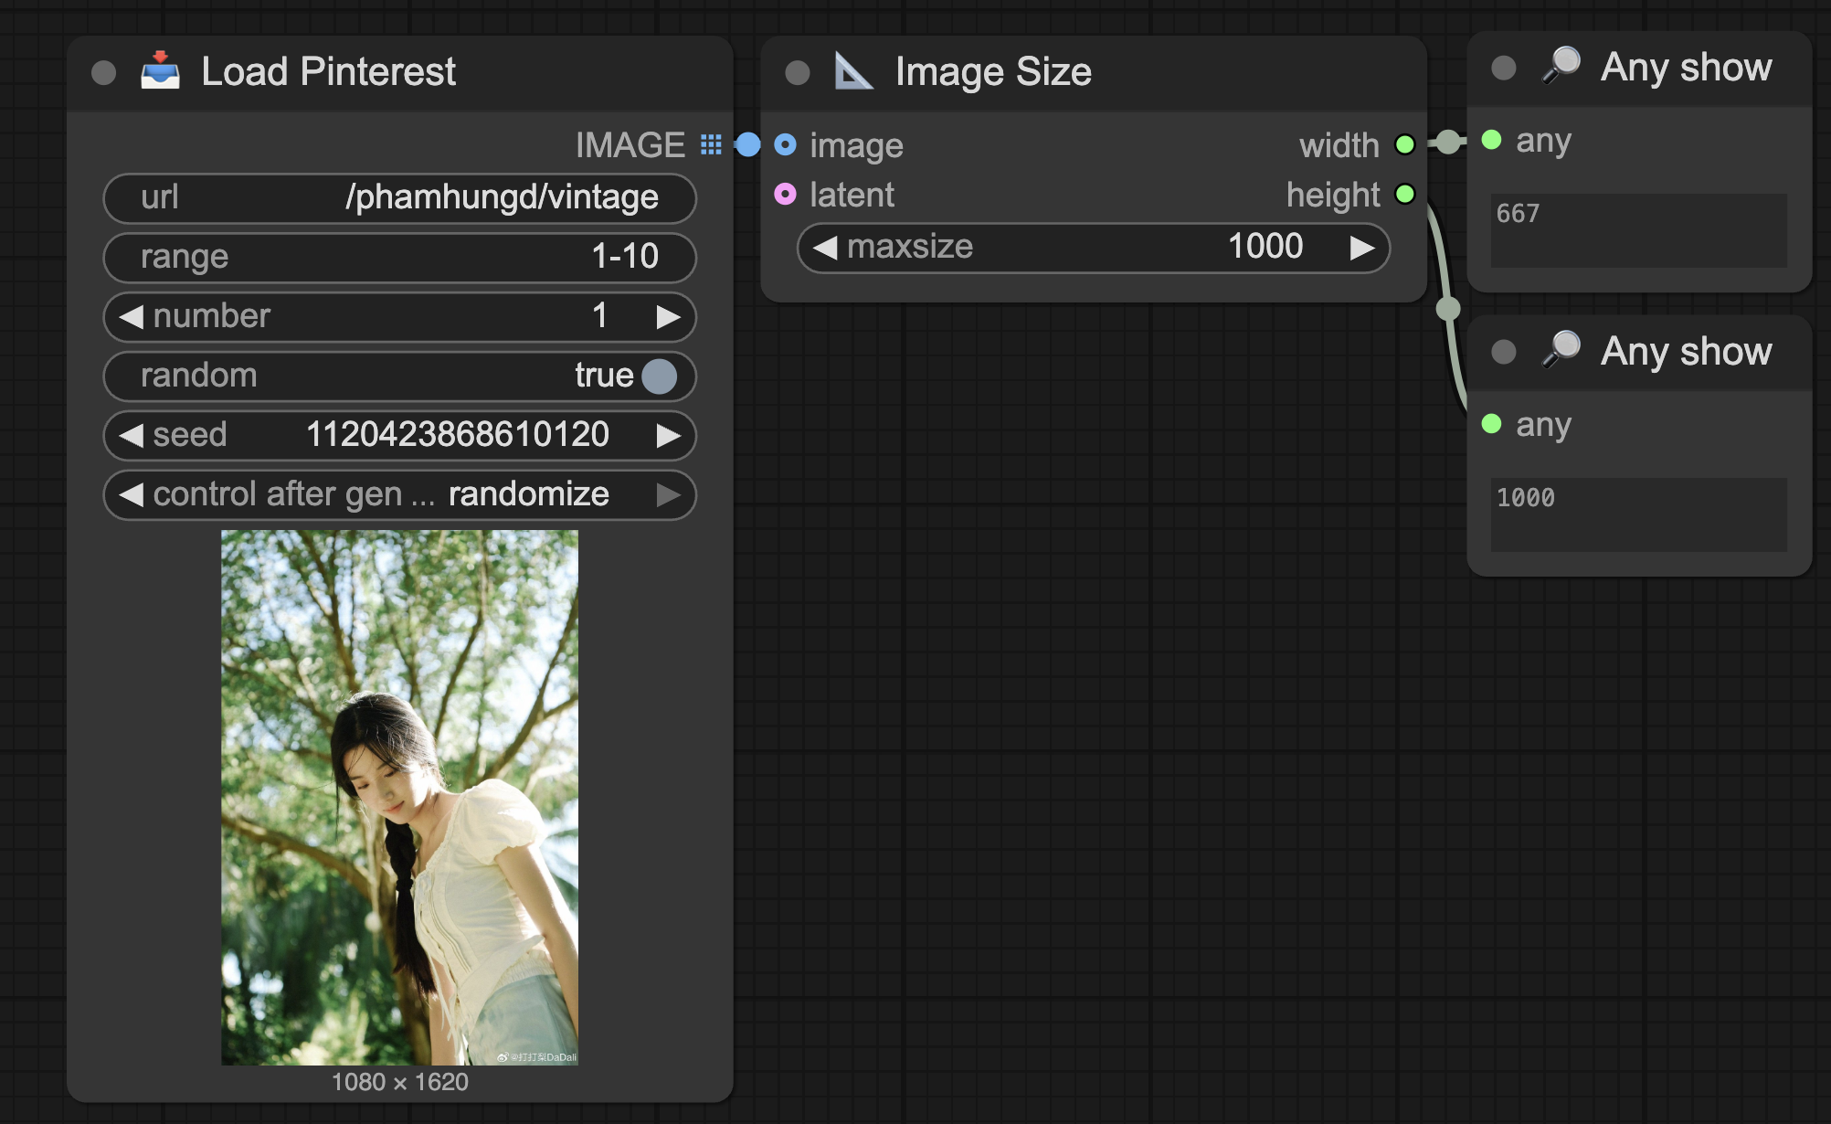Click the any input socket of lower Any show
The height and width of the screenshot is (1124, 1831).
[1491, 424]
